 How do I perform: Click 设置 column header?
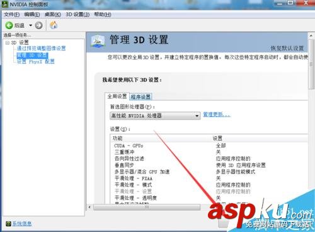217,138
